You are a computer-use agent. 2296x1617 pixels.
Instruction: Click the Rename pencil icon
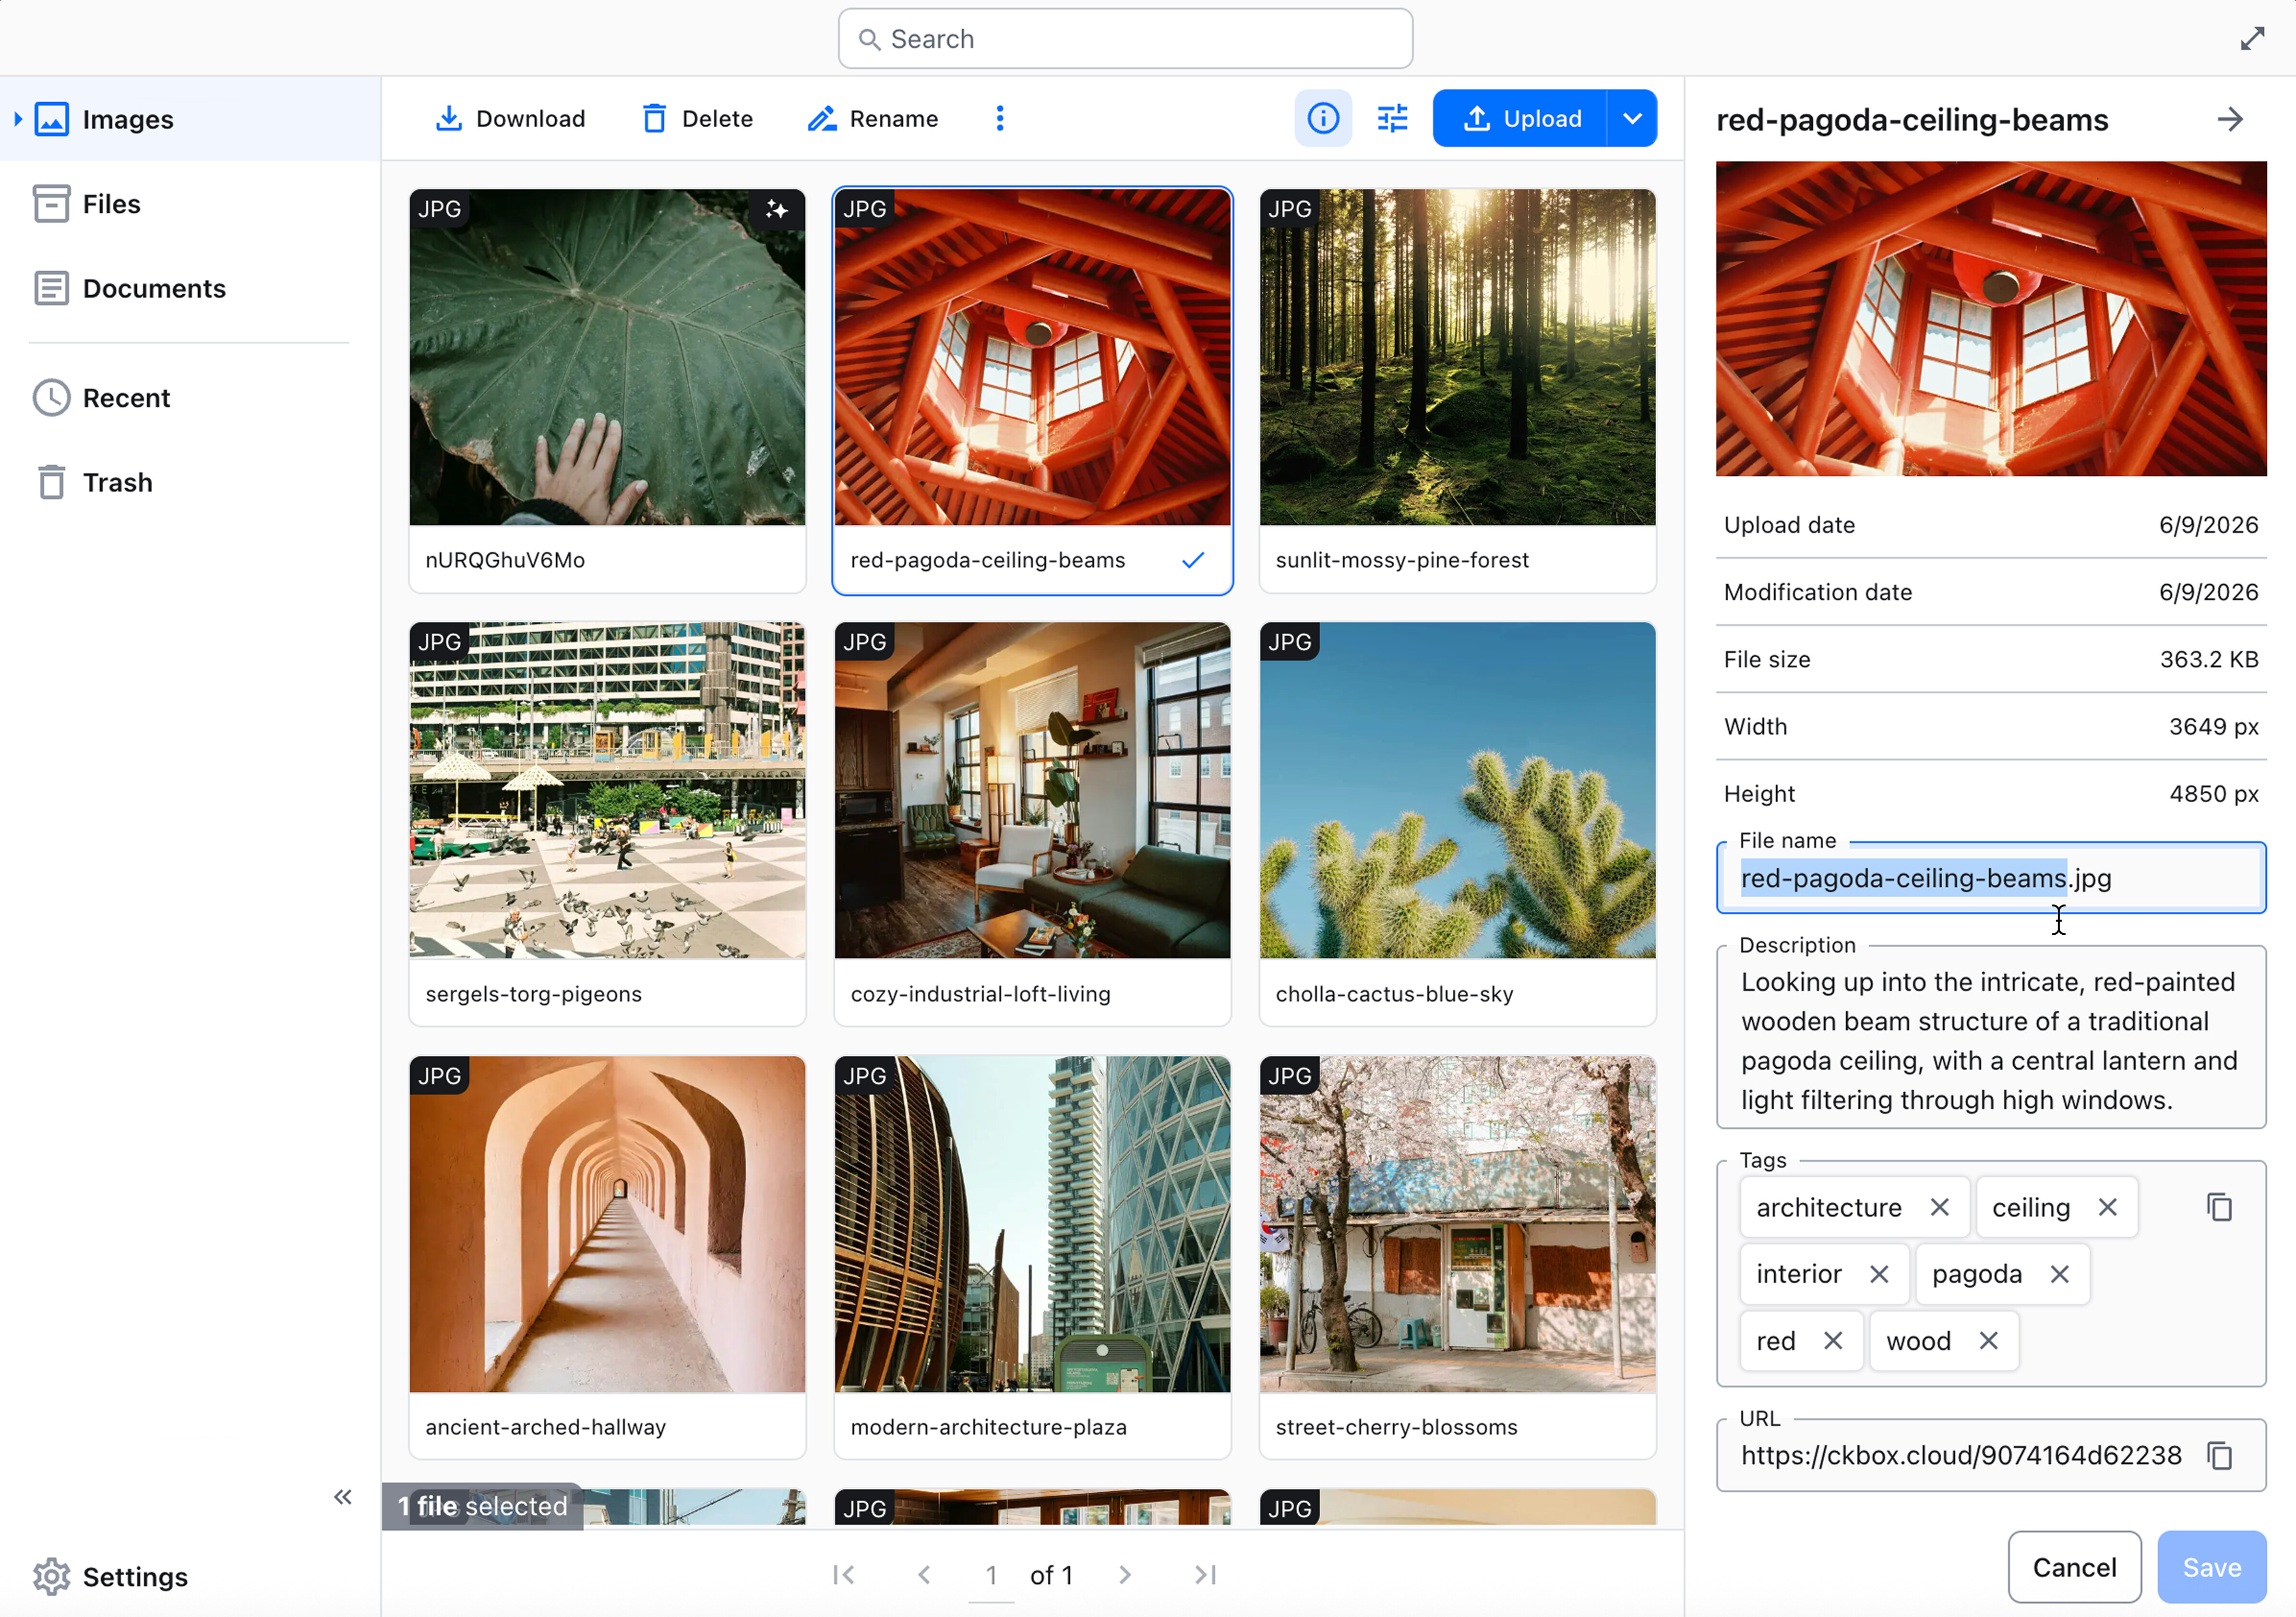[x=822, y=119]
